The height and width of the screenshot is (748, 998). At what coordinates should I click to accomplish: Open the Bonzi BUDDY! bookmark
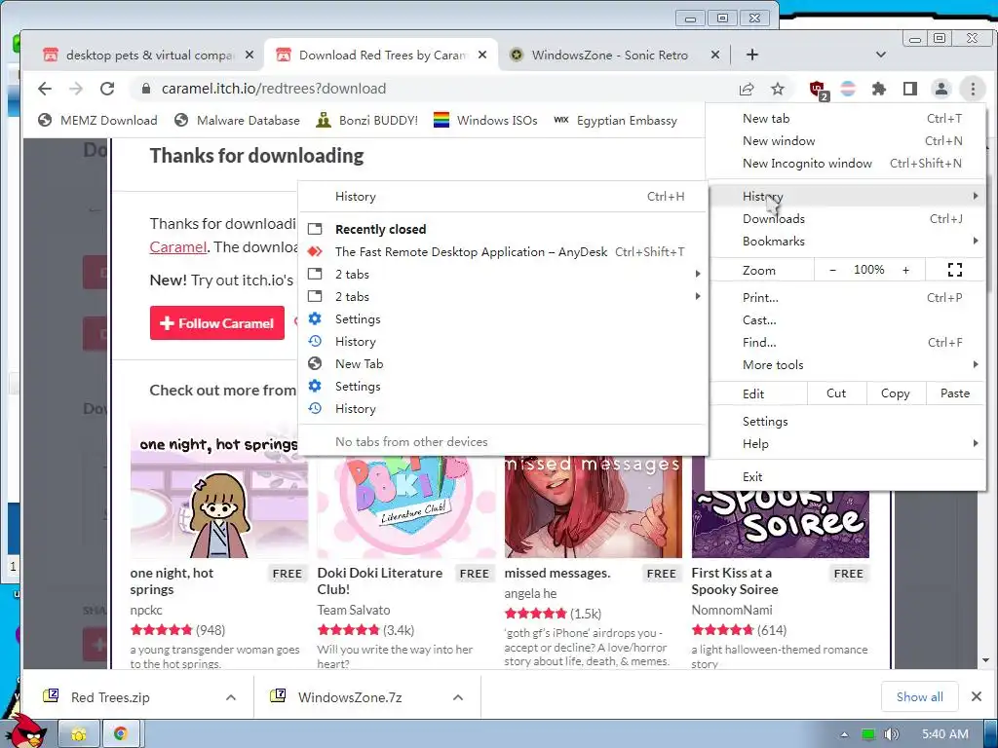click(367, 120)
